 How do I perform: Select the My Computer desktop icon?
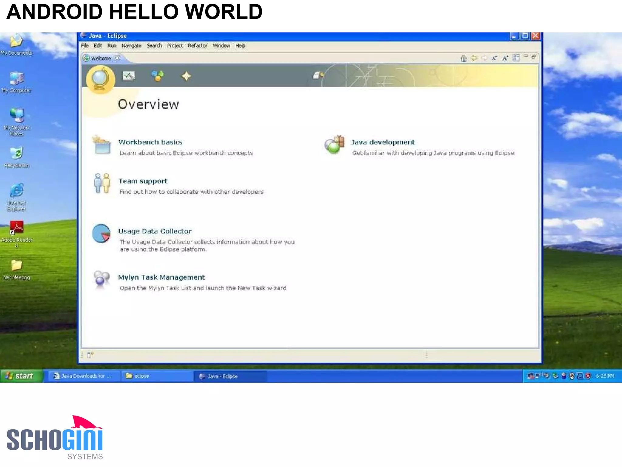point(16,82)
